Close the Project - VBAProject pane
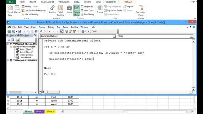This screenshot has width=203, height=114. (35, 35)
